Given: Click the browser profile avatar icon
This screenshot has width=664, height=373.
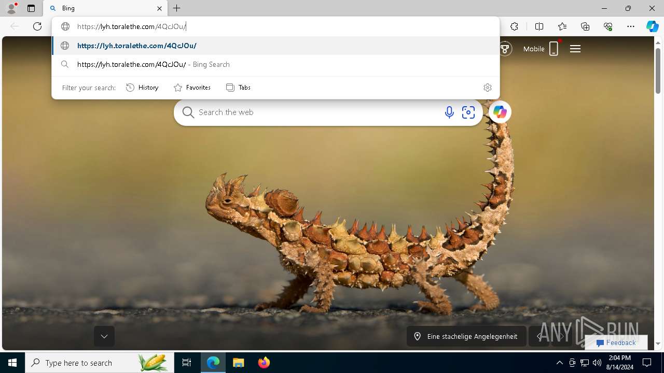Looking at the screenshot, I should (11, 8).
